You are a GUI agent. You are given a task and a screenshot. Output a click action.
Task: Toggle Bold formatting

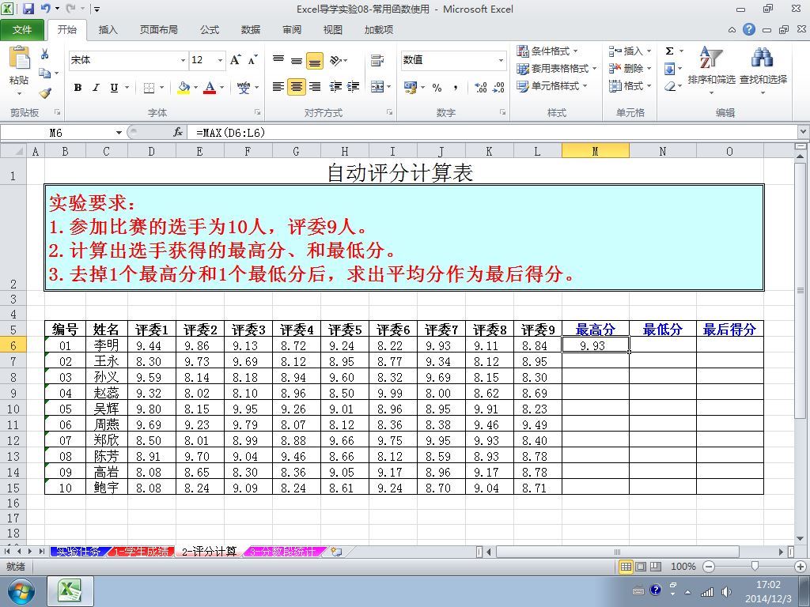[x=78, y=87]
